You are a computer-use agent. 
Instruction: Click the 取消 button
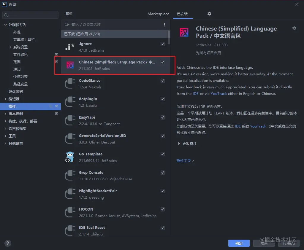pos(264,243)
